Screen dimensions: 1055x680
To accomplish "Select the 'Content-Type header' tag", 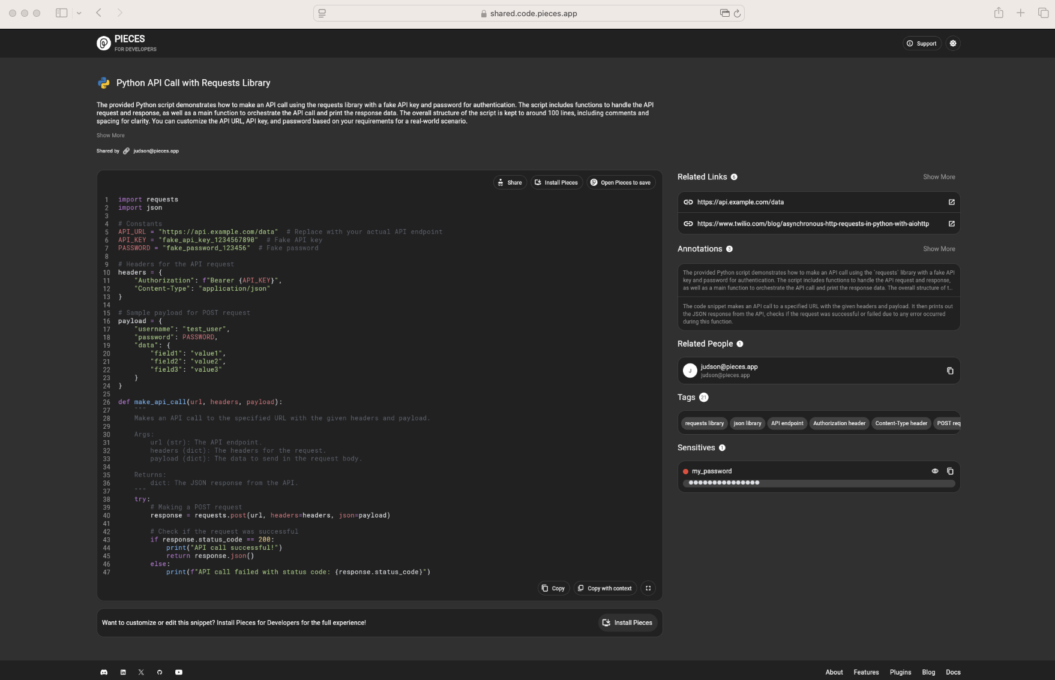I will coord(901,423).
